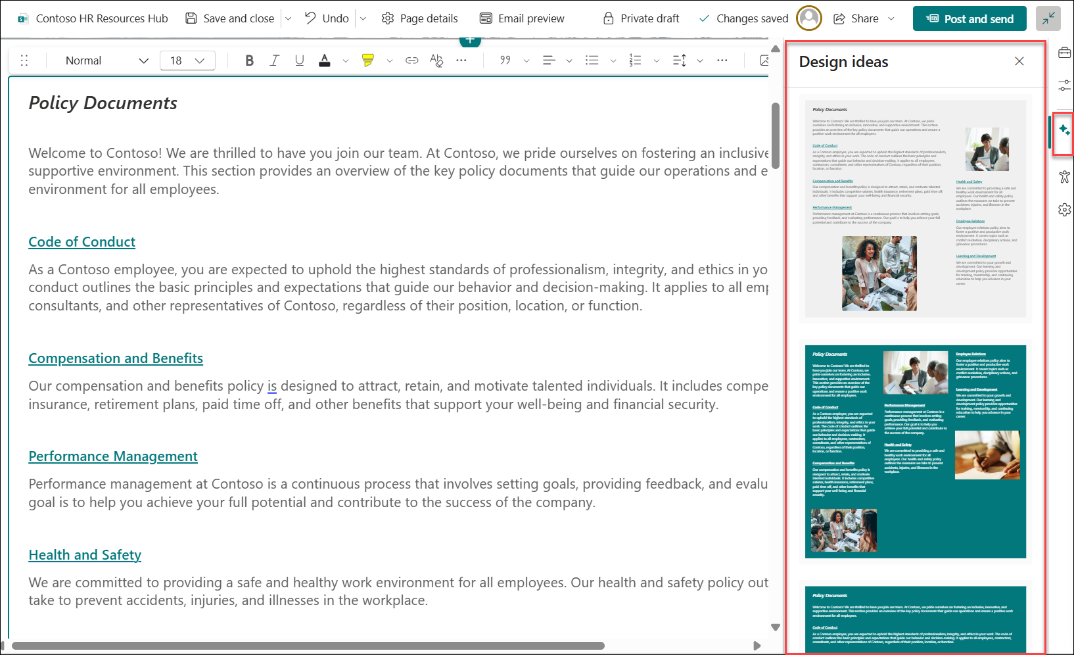Open the Share dropdown chevron

click(x=891, y=18)
